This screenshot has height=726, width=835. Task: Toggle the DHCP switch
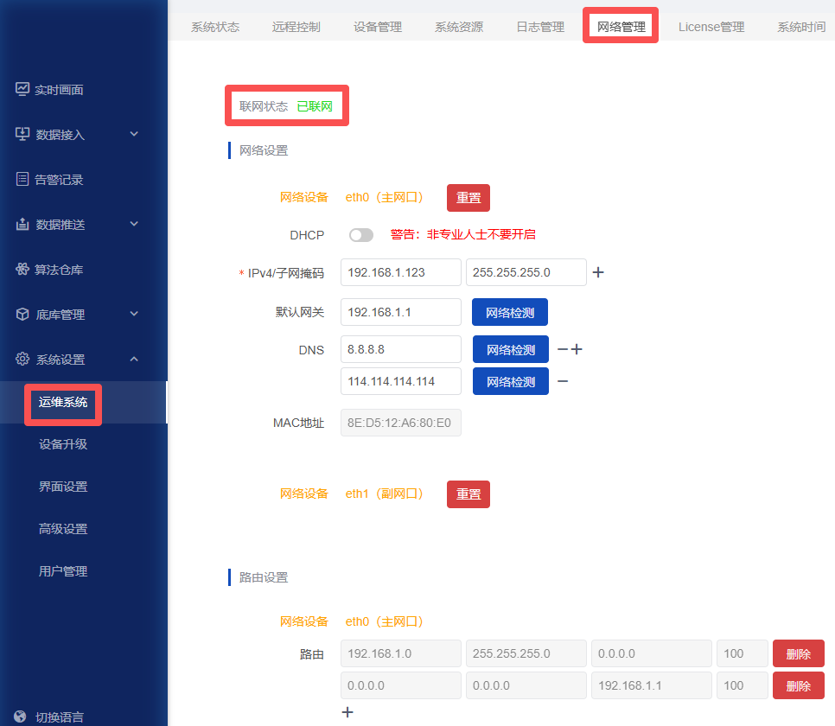pyautogui.click(x=361, y=235)
